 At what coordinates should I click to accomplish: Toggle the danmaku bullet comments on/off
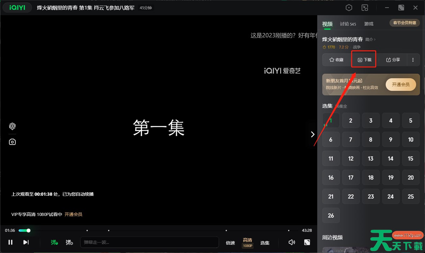pos(55,242)
